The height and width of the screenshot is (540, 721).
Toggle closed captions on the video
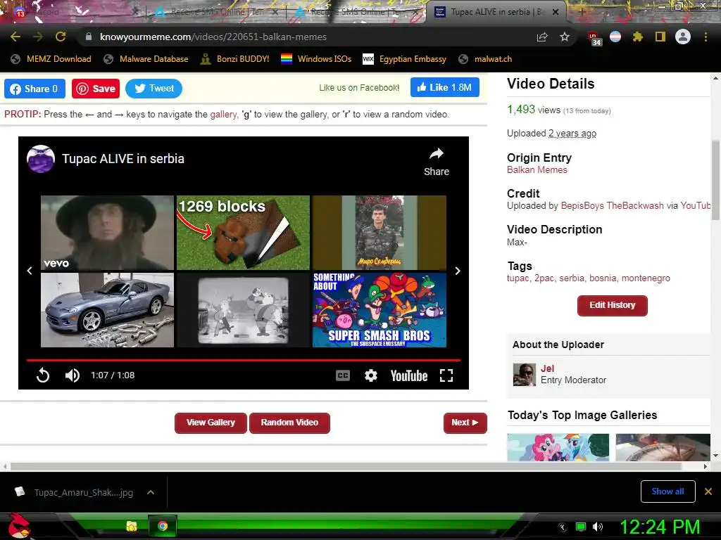tap(343, 375)
